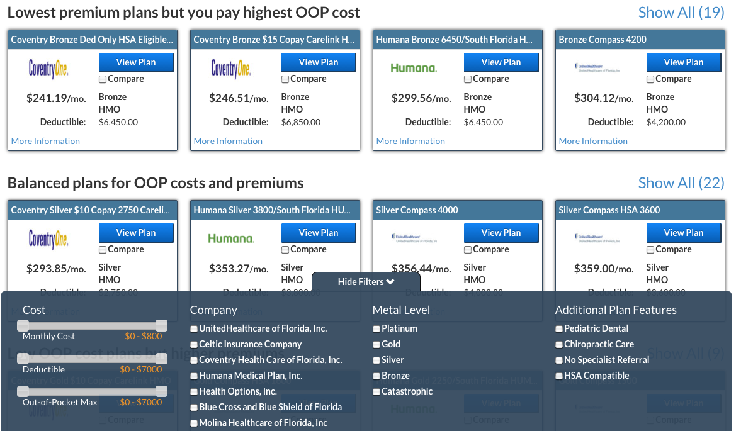Screen dimensions: 736x431
Task: Enable the Platinum metal level filter
Action: point(376,329)
